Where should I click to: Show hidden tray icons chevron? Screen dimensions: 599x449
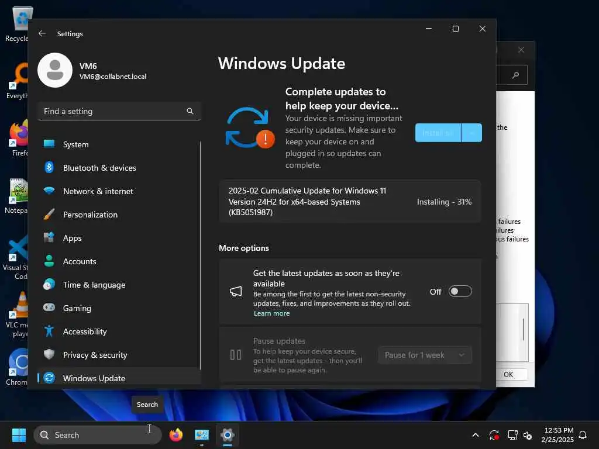point(476,435)
